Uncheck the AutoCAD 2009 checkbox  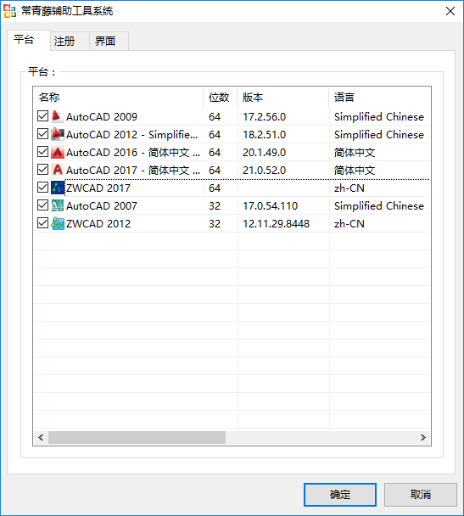pyautogui.click(x=42, y=115)
